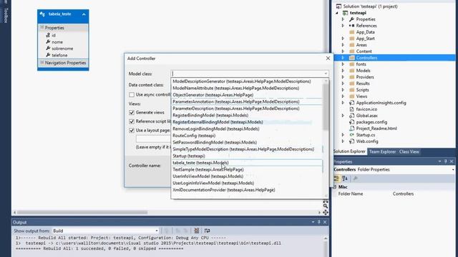458x257 pixels.
Task: Click the App_Data folder icon
Action: coord(351,32)
